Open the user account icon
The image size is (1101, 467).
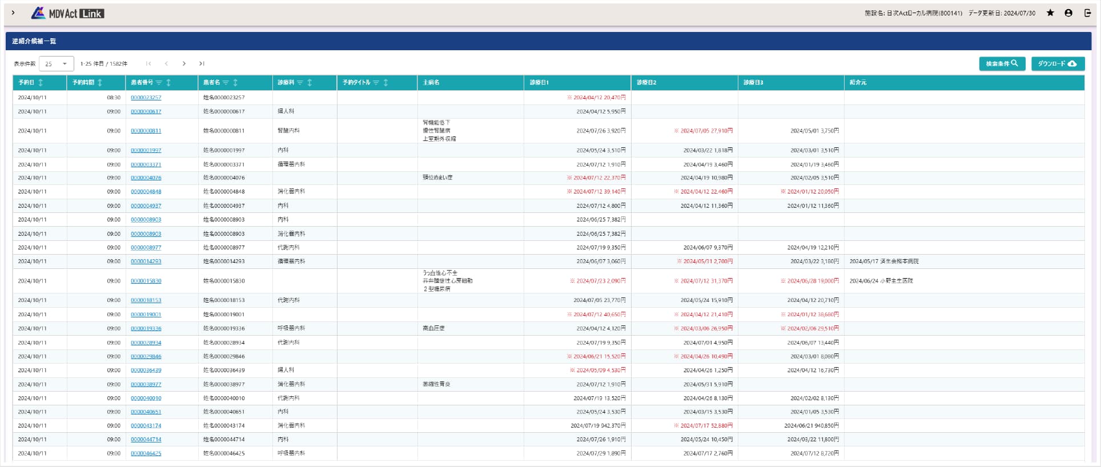1068,13
